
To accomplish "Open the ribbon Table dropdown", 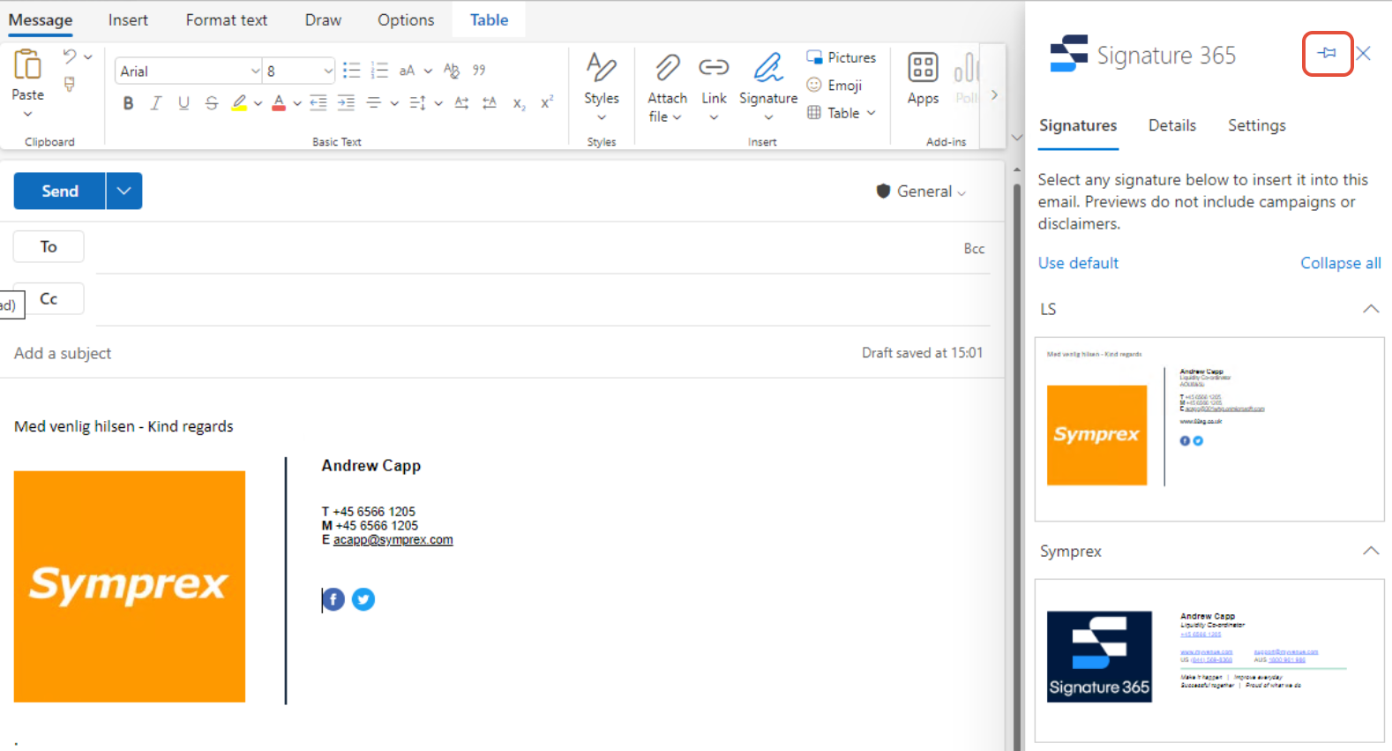I will [x=842, y=113].
